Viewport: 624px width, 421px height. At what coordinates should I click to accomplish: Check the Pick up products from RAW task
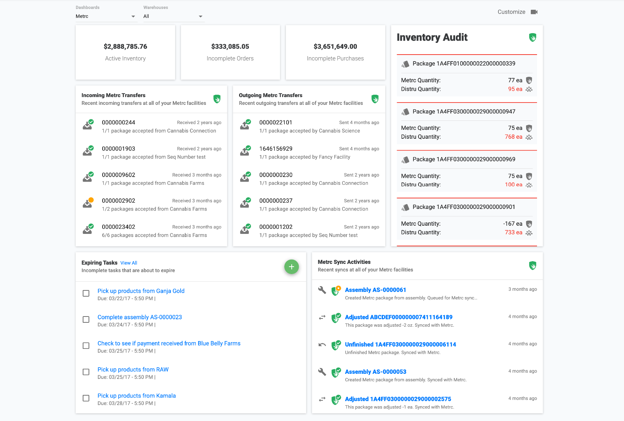tap(86, 372)
